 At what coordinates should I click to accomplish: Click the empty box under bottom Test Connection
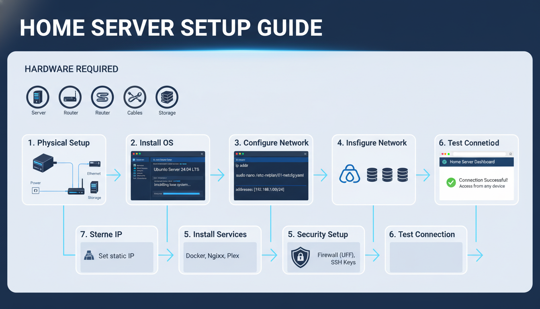425,257
